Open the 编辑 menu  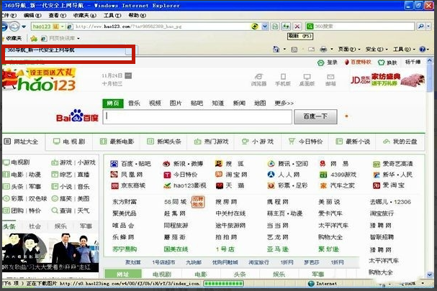click(32, 15)
